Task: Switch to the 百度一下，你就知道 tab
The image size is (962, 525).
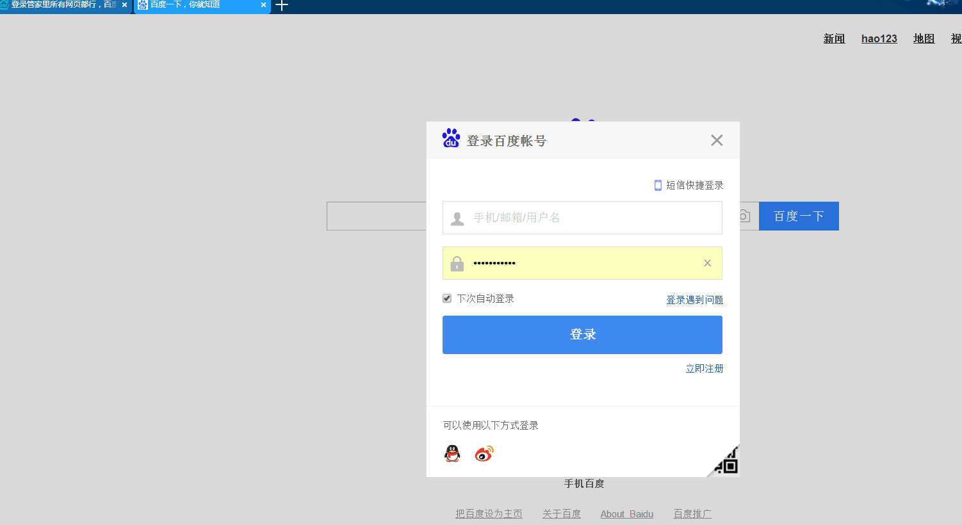Action: point(199,6)
